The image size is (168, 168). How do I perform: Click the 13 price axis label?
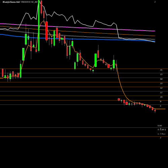point(161,83)
